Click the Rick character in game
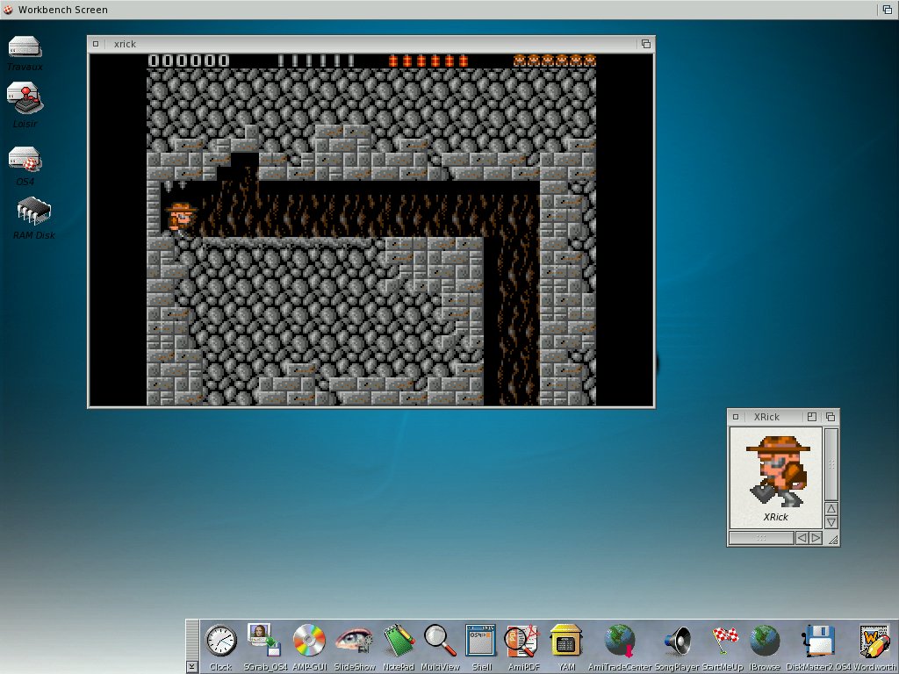 click(181, 219)
